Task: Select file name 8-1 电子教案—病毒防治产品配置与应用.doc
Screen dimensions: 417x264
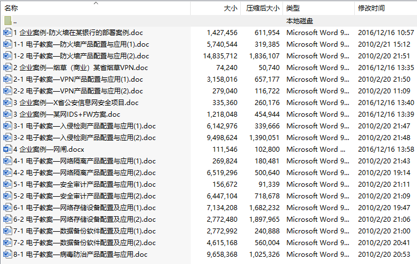Action: (x=80, y=255)
